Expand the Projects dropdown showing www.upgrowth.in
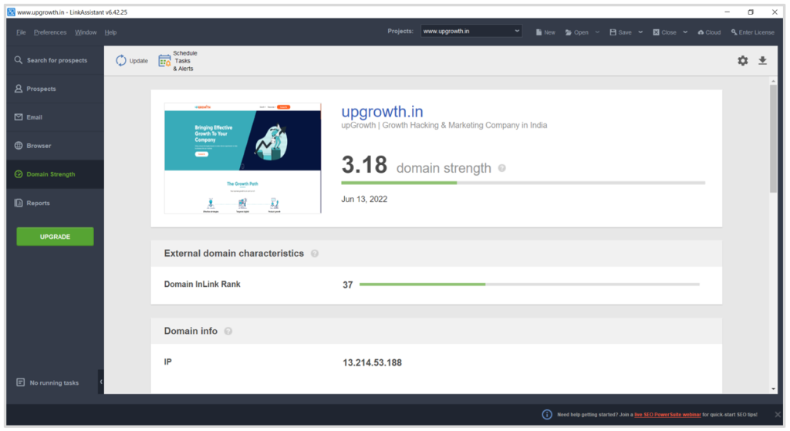 (471, 31)
